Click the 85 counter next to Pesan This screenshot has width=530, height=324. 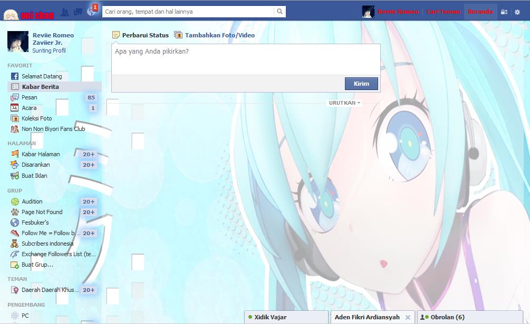pyautogui.click(x=91, y=97)
